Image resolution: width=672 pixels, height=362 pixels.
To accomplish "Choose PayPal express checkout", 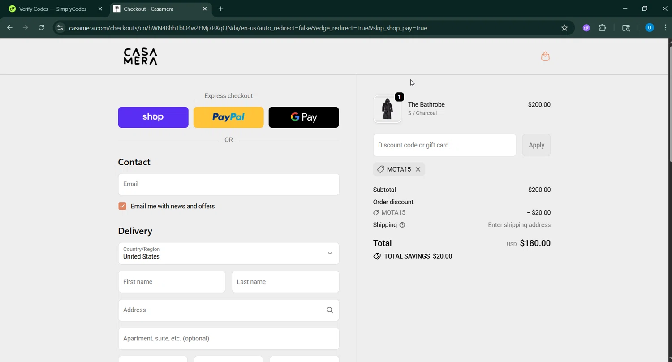I will (x=228, y=117).
